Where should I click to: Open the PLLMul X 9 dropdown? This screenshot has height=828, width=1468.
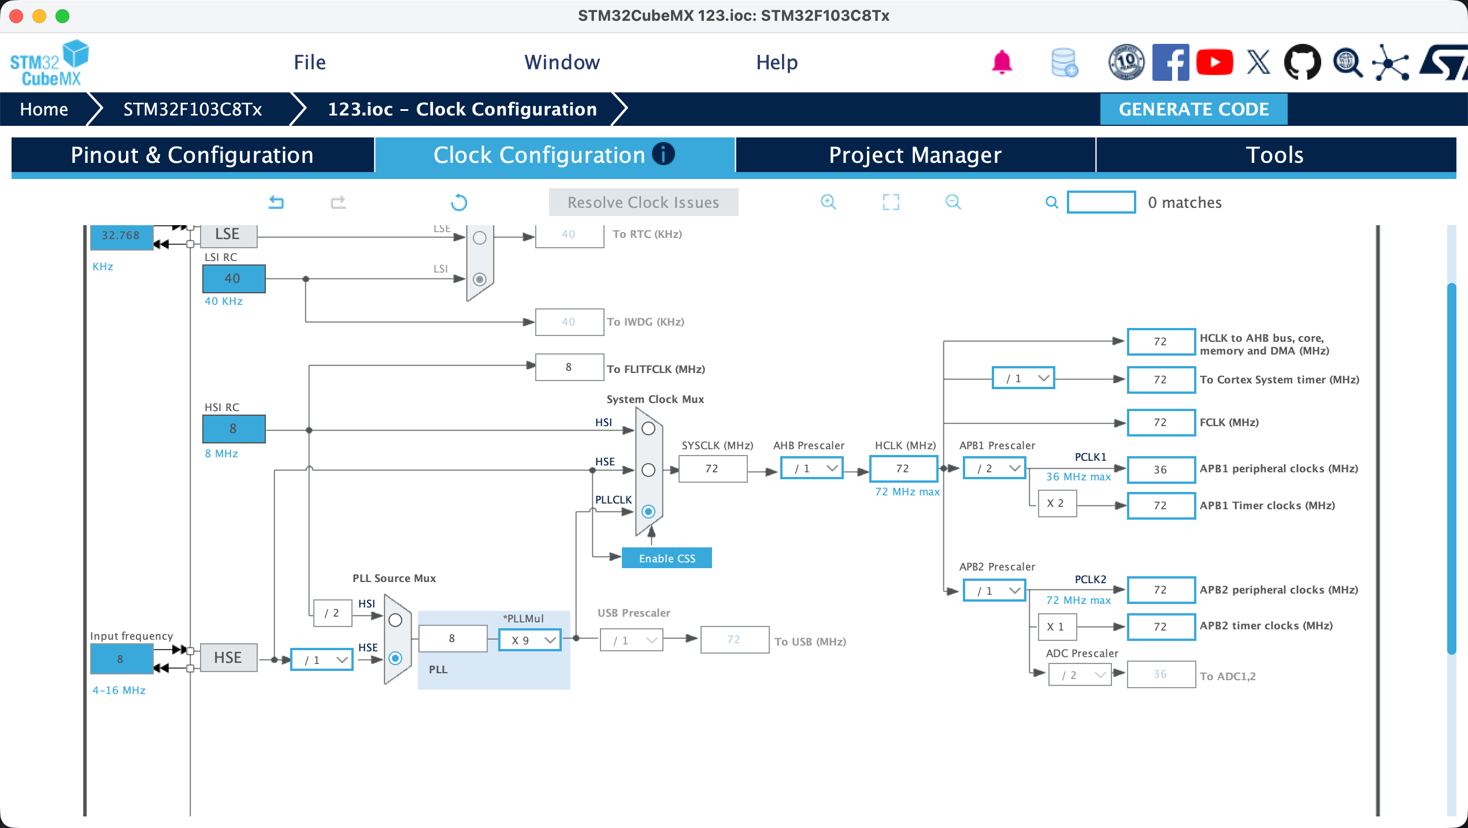click(530, 640)
